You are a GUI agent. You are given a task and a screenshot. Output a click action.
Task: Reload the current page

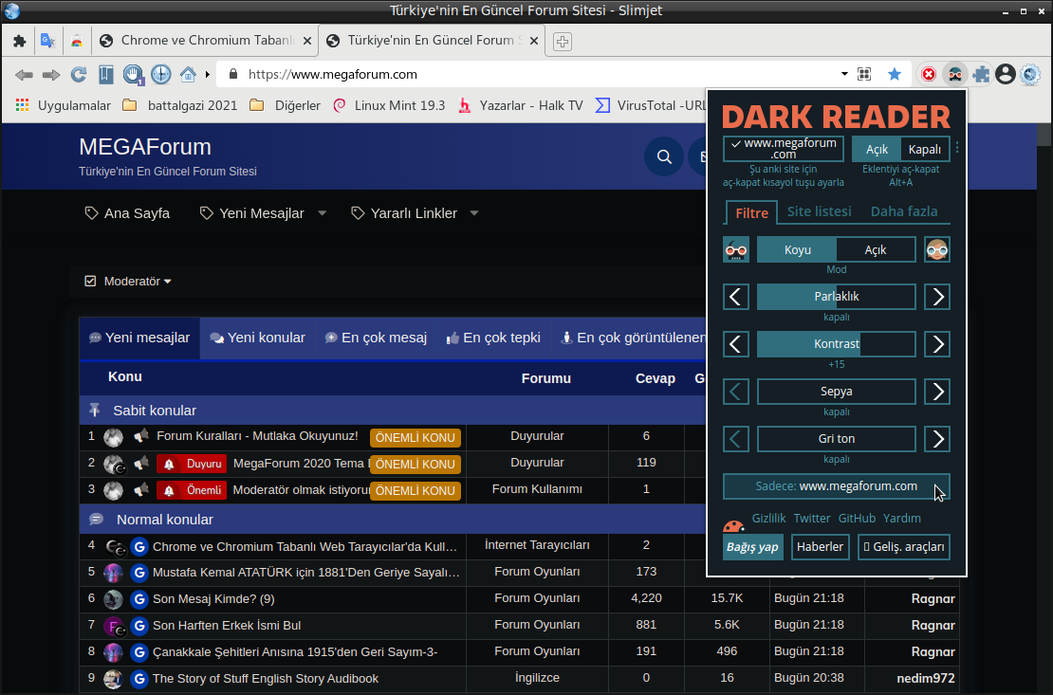click(79, 75)
